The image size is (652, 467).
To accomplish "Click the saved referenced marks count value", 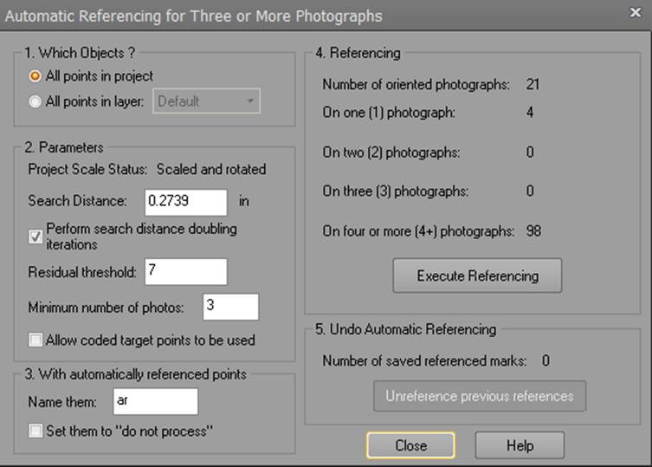I will [x=545, y=360].
